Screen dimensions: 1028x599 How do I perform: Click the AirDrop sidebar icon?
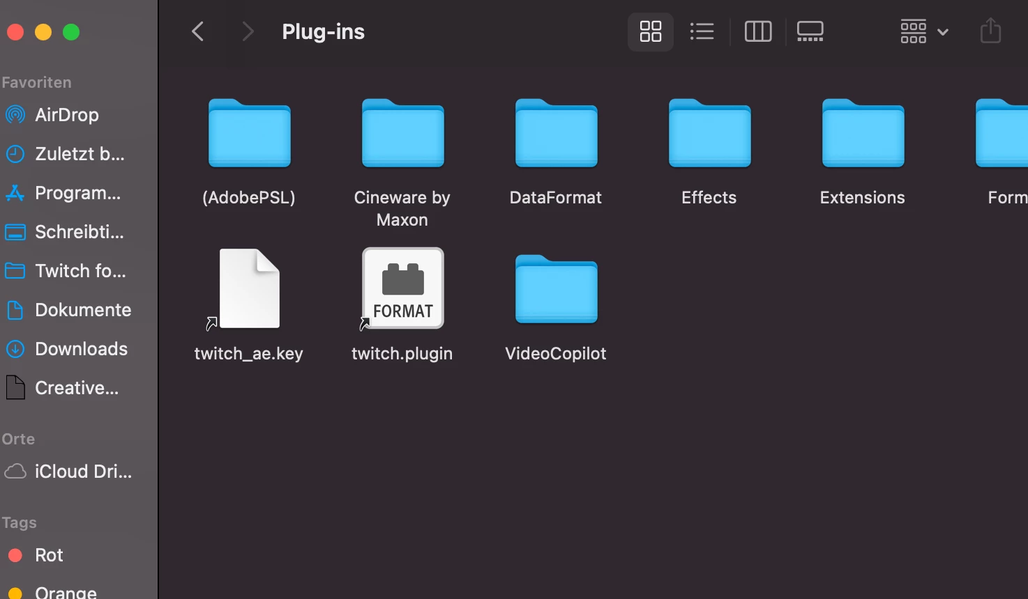click(15, 115)
